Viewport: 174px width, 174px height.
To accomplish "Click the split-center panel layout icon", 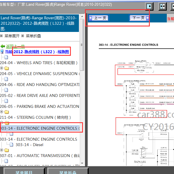I will (x=162, y=6).
